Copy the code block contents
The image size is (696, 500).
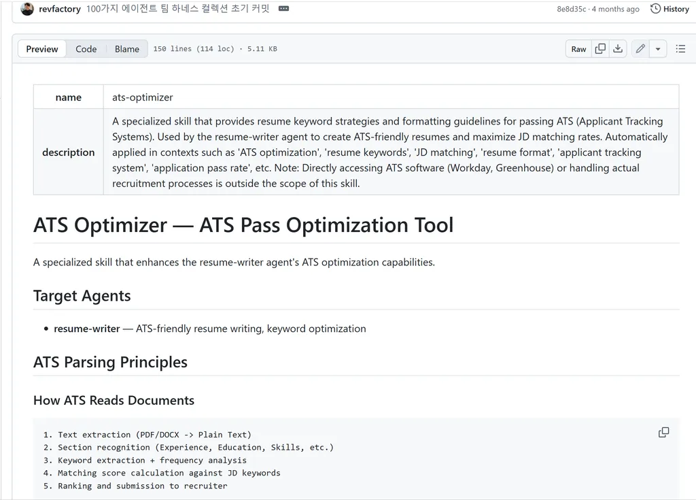(663, 433)
